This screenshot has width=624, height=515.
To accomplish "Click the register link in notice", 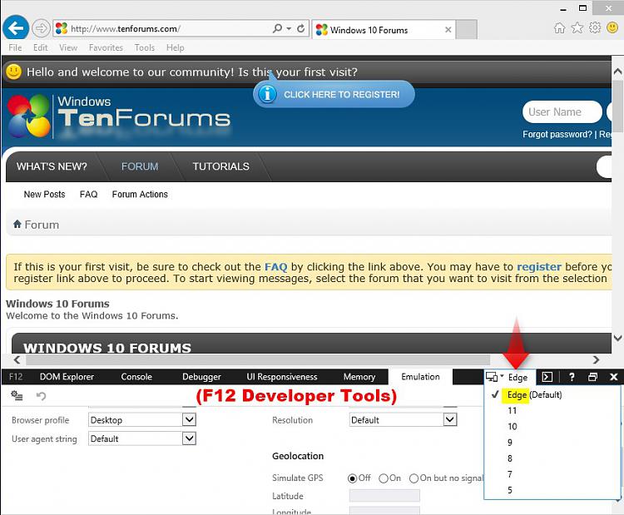I will click(539, 267).
